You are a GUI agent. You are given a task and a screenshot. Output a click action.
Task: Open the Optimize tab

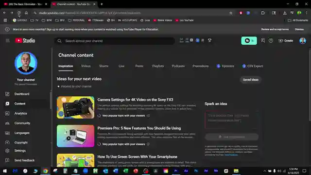tap(225, 66)
